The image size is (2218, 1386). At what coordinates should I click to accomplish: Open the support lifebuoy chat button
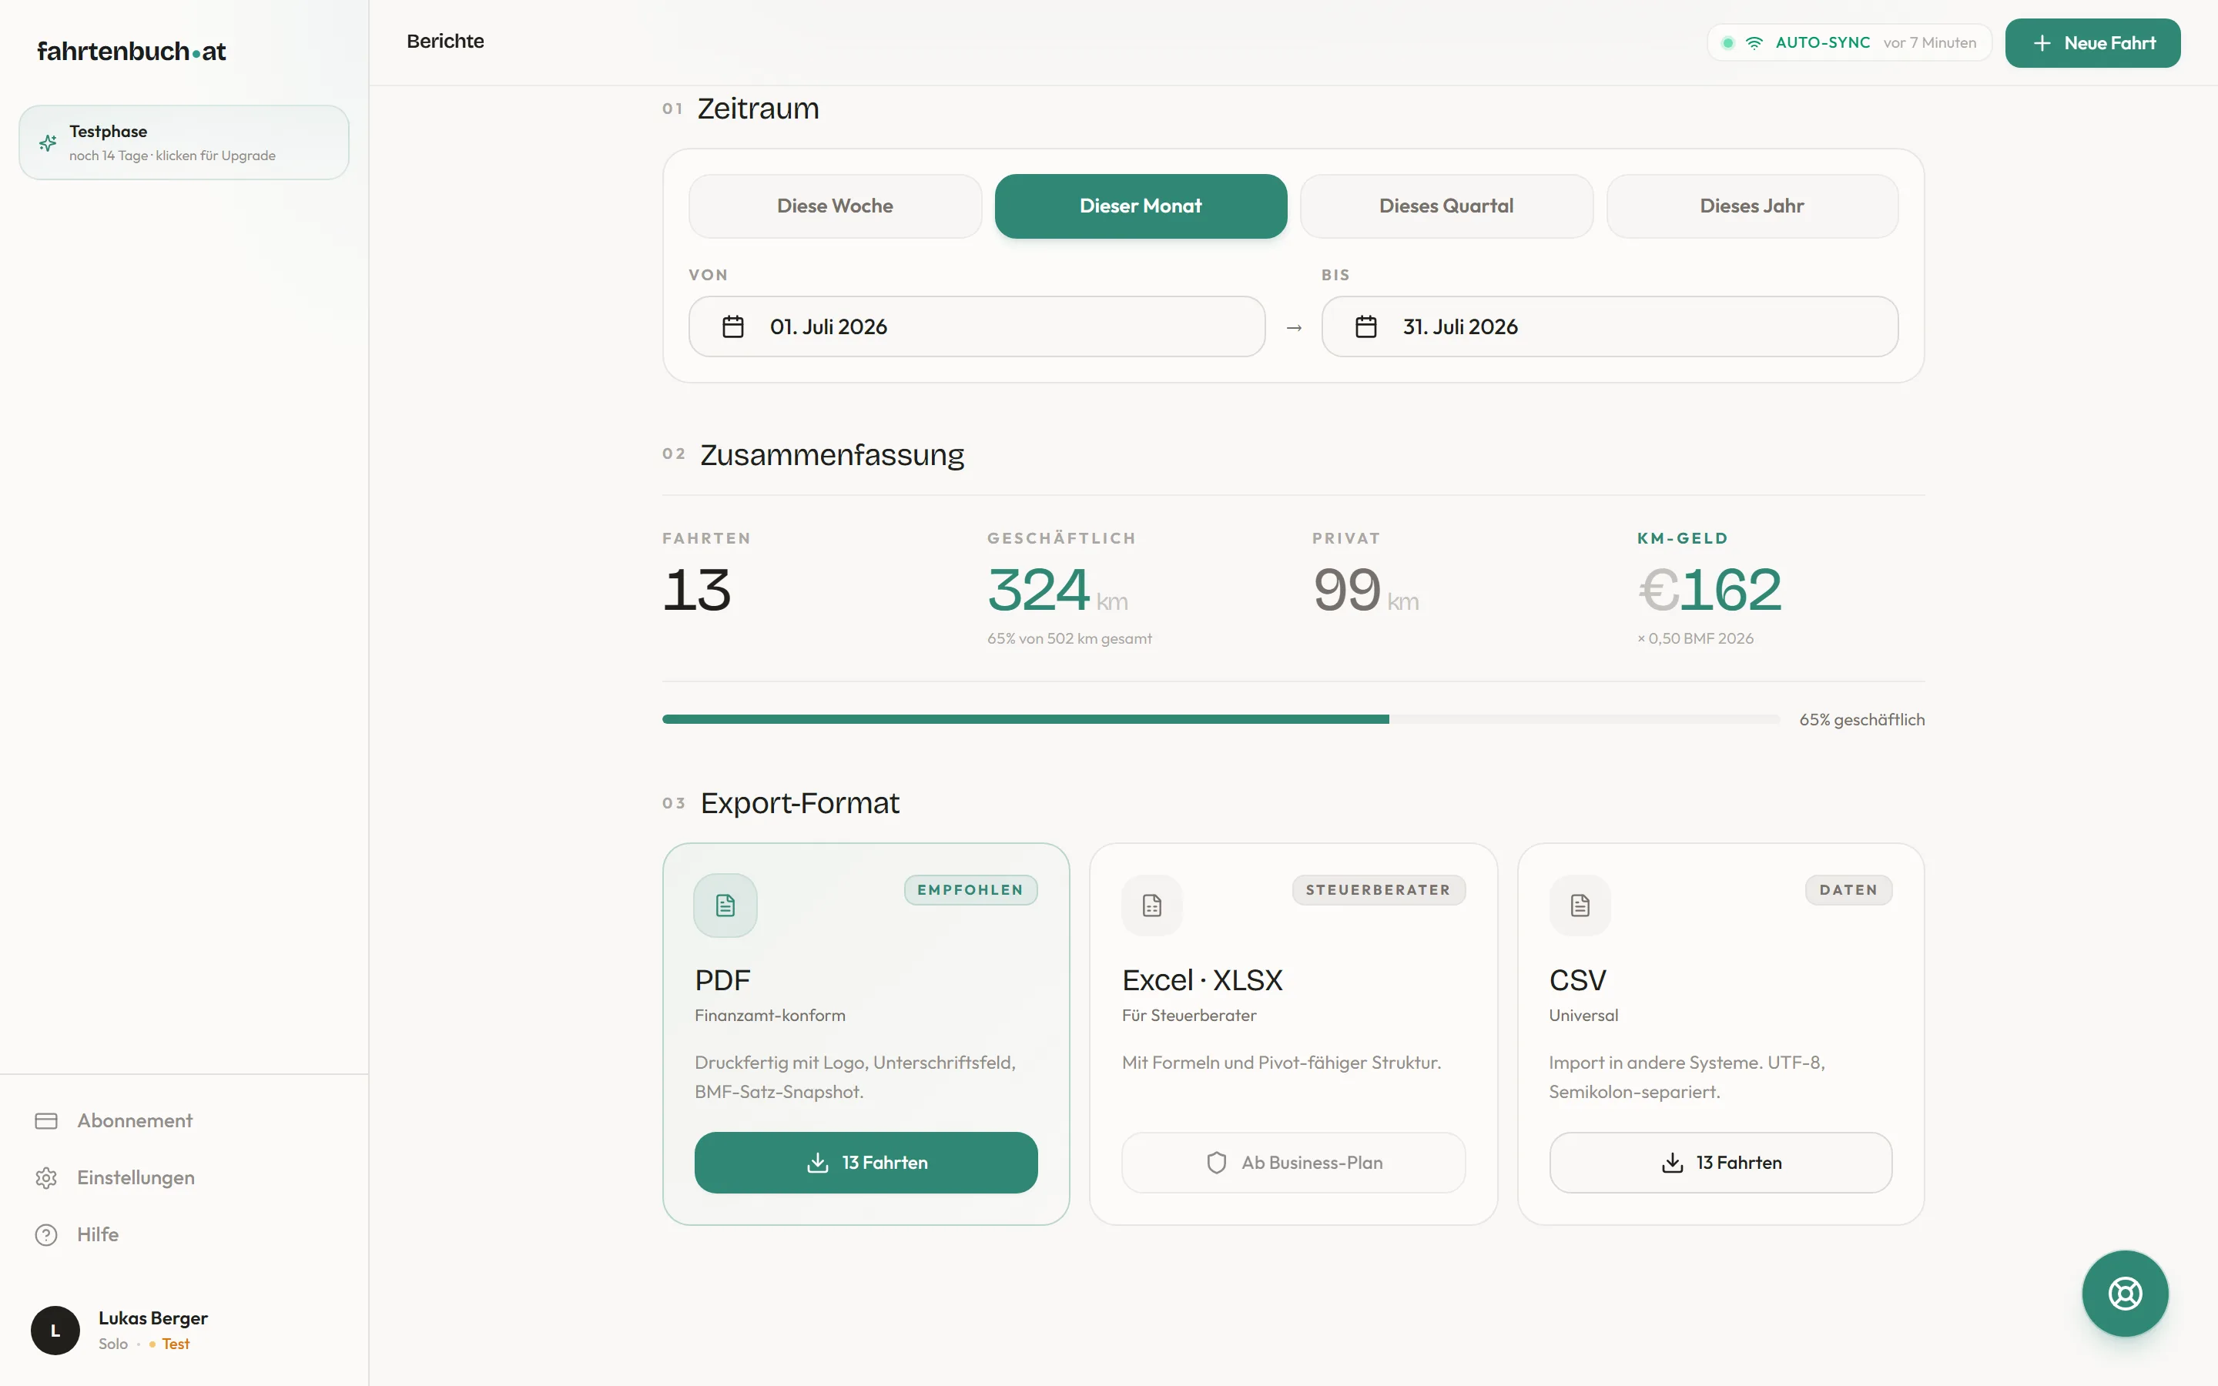tap(2125, 1294)
